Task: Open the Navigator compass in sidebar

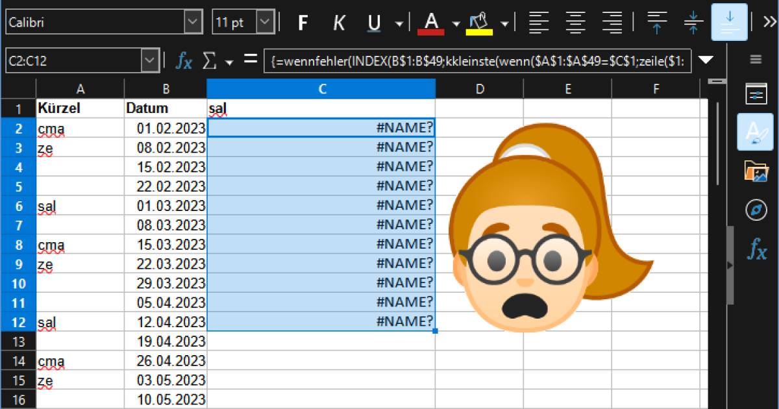Action: [x=756, y=210]
